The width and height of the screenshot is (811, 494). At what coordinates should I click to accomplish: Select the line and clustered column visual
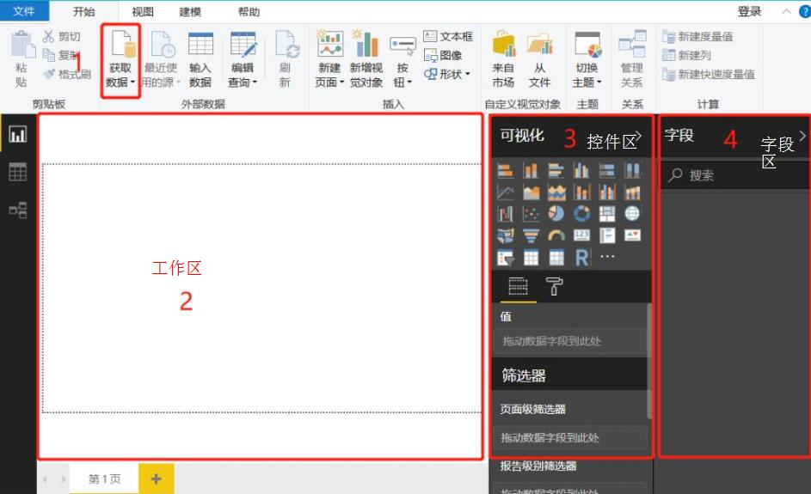point(606,192)
